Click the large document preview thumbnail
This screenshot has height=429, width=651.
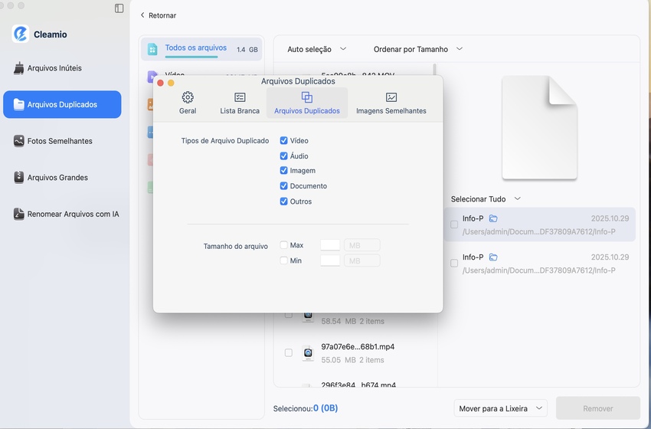tap(539, 127)
